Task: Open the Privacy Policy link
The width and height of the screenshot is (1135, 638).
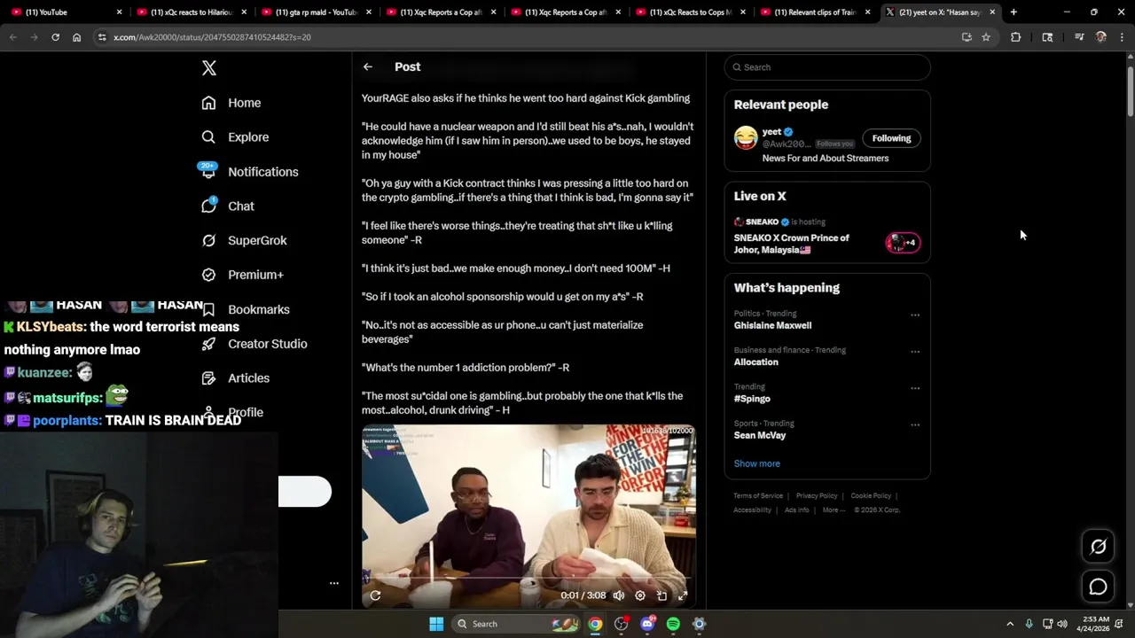Action: [817, 496]
